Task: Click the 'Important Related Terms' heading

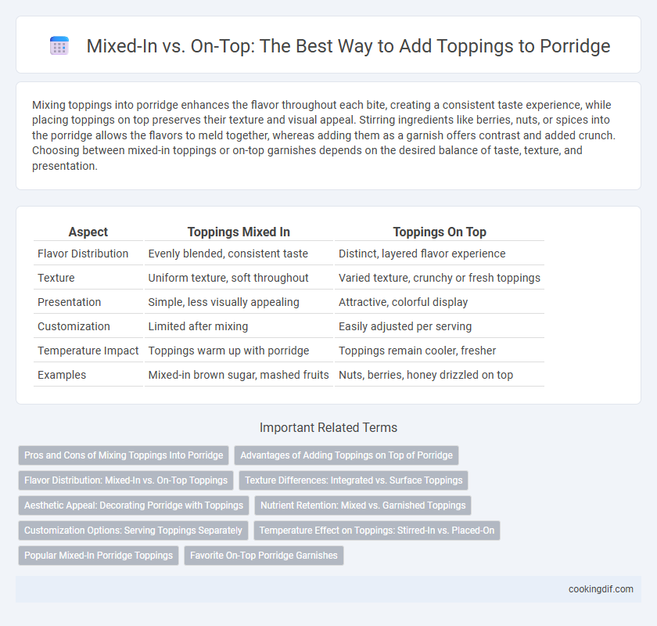Action: (x=328, y=427)
